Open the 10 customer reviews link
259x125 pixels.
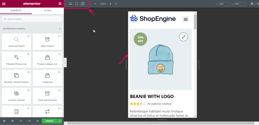pyautogui.click(x=159, y=104)
